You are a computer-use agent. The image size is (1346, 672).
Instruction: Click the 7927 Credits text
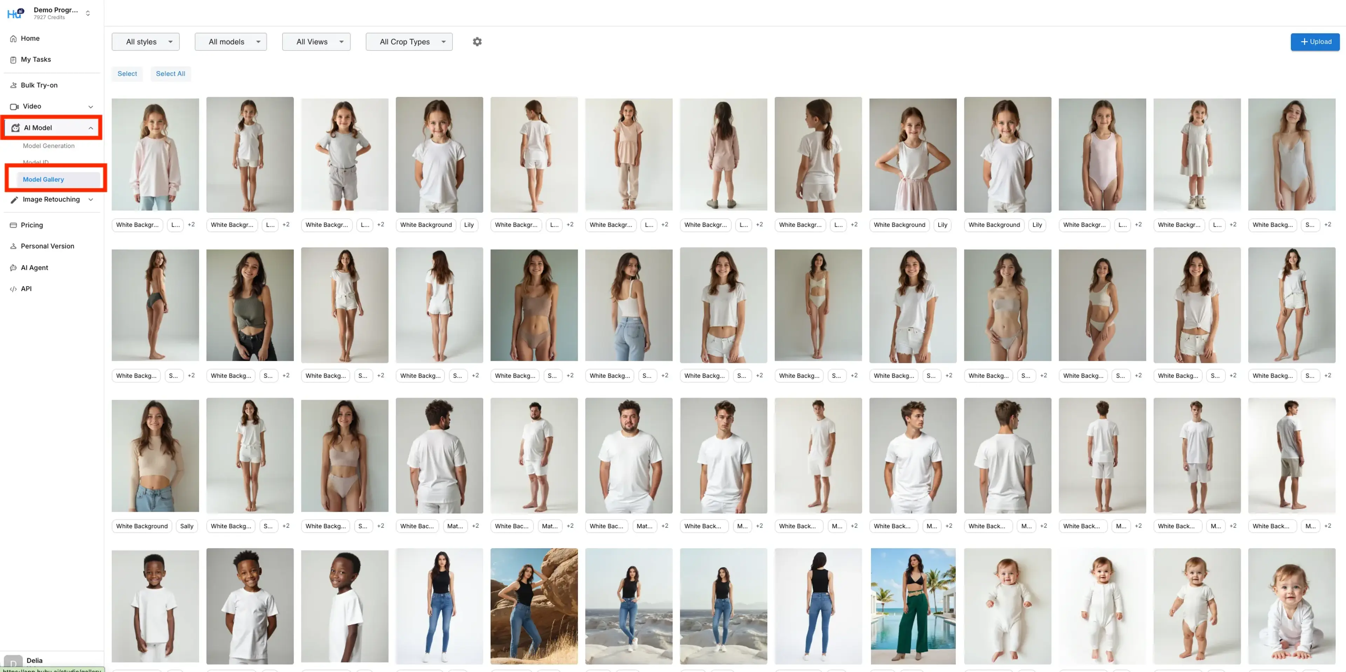point(49,18)
